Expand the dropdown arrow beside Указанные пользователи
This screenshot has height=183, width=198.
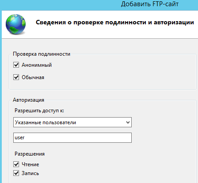(128, 122)
